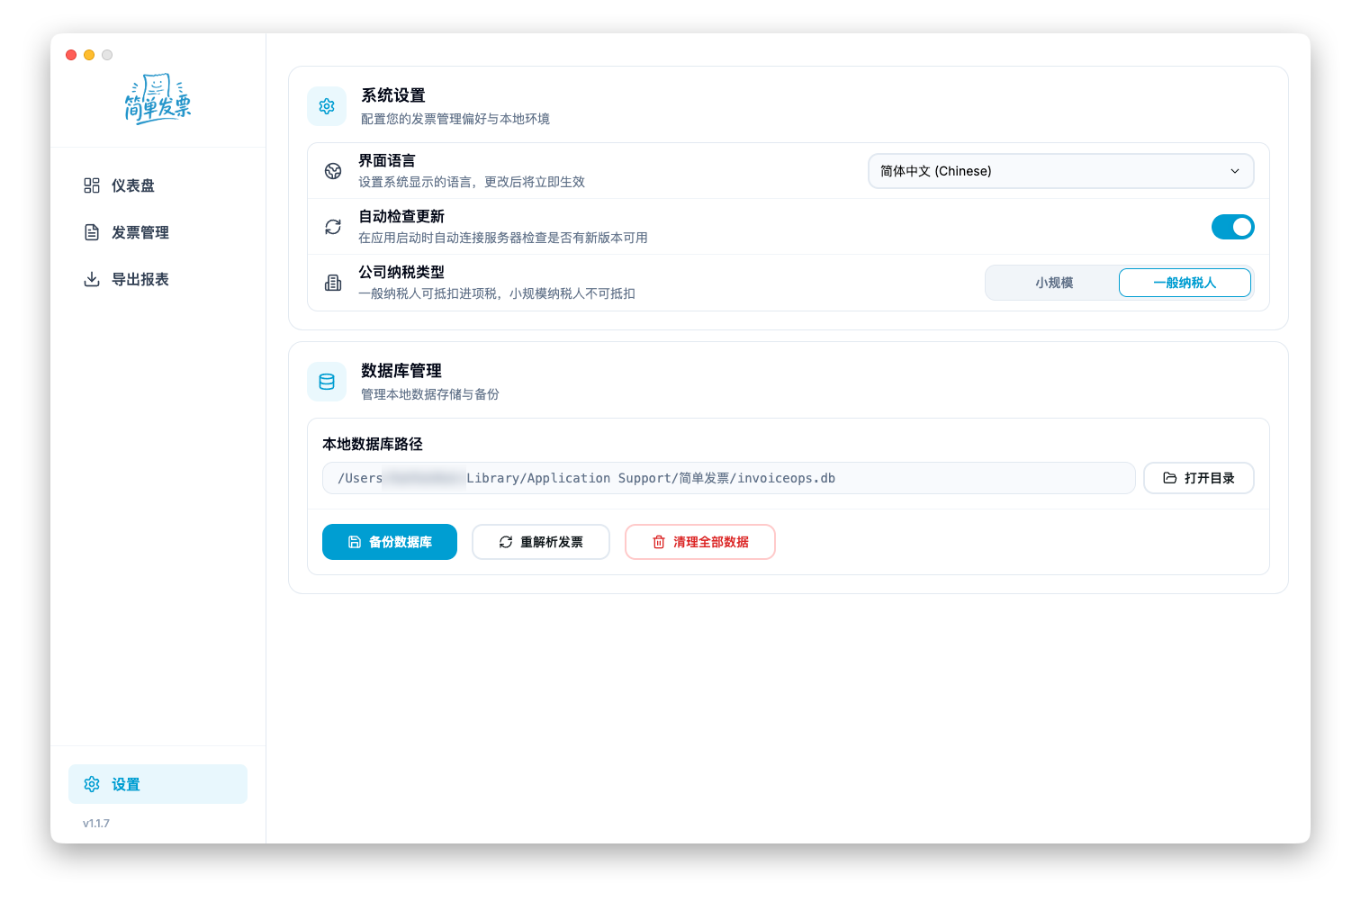Click the refresh icon next to 自动检查更新
1361x911 pixels.
coord(333,227)
